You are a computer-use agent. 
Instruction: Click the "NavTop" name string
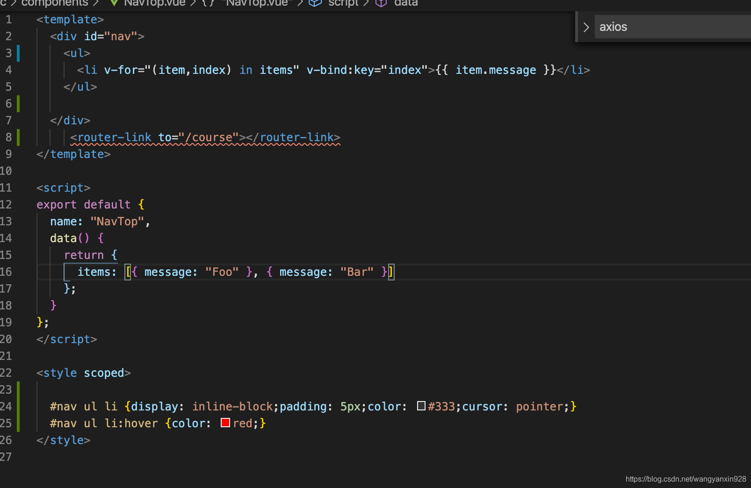pyautogui.click(x=117, y=221)
